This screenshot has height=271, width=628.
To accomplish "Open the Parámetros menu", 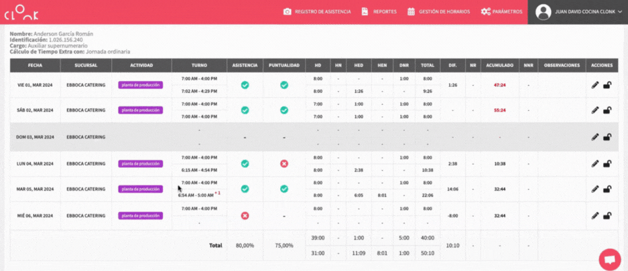I will (501, 12).
